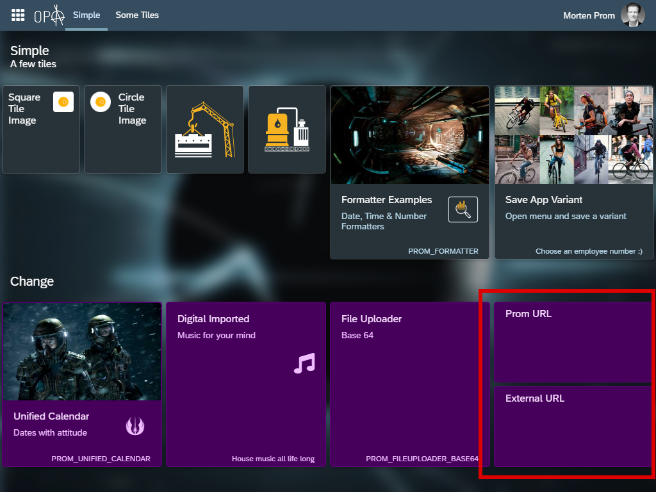The image size is (656, 492).
Task: Click the emblem icon on Unified Calendar
Action: coord(135,425)
